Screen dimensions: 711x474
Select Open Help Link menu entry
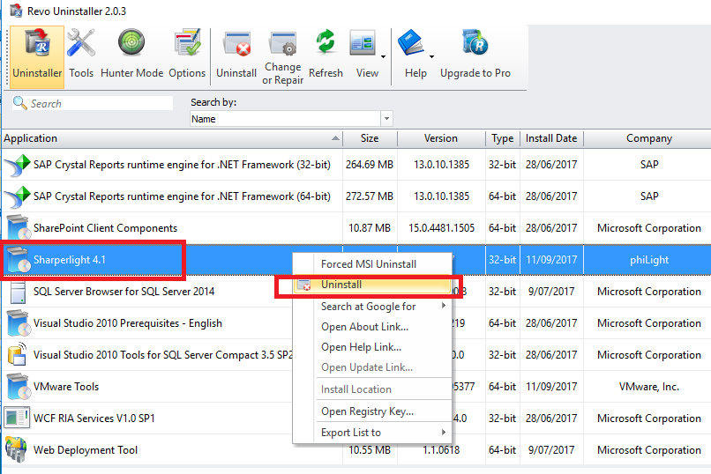(x=361, y=347)
